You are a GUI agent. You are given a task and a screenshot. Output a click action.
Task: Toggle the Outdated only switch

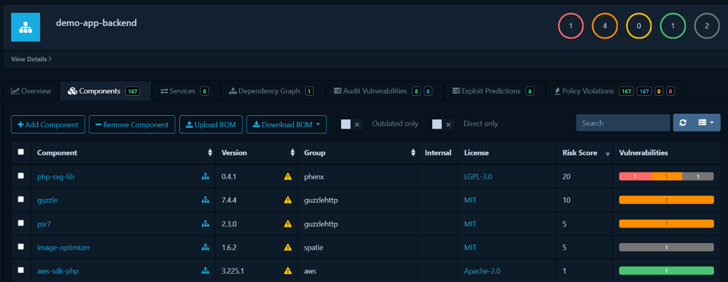351,124
